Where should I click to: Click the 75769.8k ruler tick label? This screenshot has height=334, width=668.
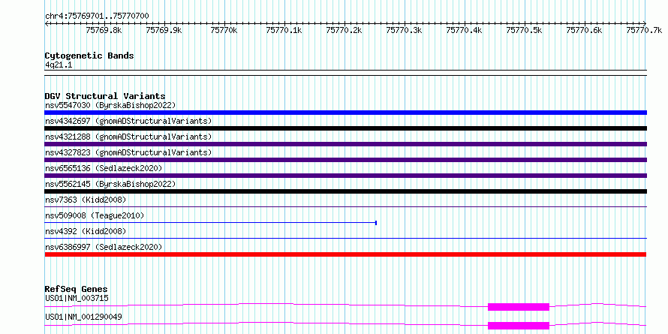104,30
